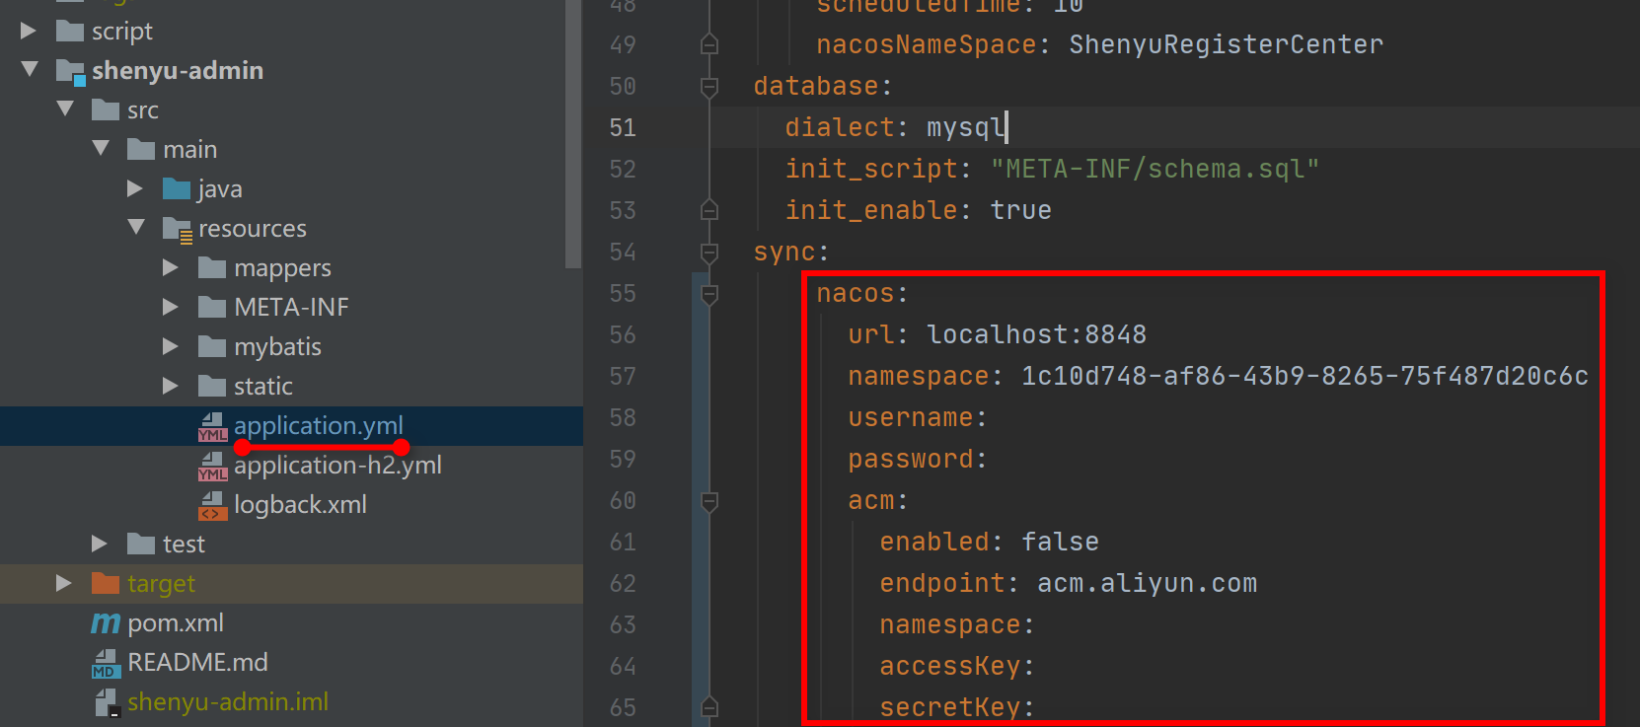Click the shenyu-admin.iml module file icon
Screen dimensions: 1640x727
[x=106, y=702]
